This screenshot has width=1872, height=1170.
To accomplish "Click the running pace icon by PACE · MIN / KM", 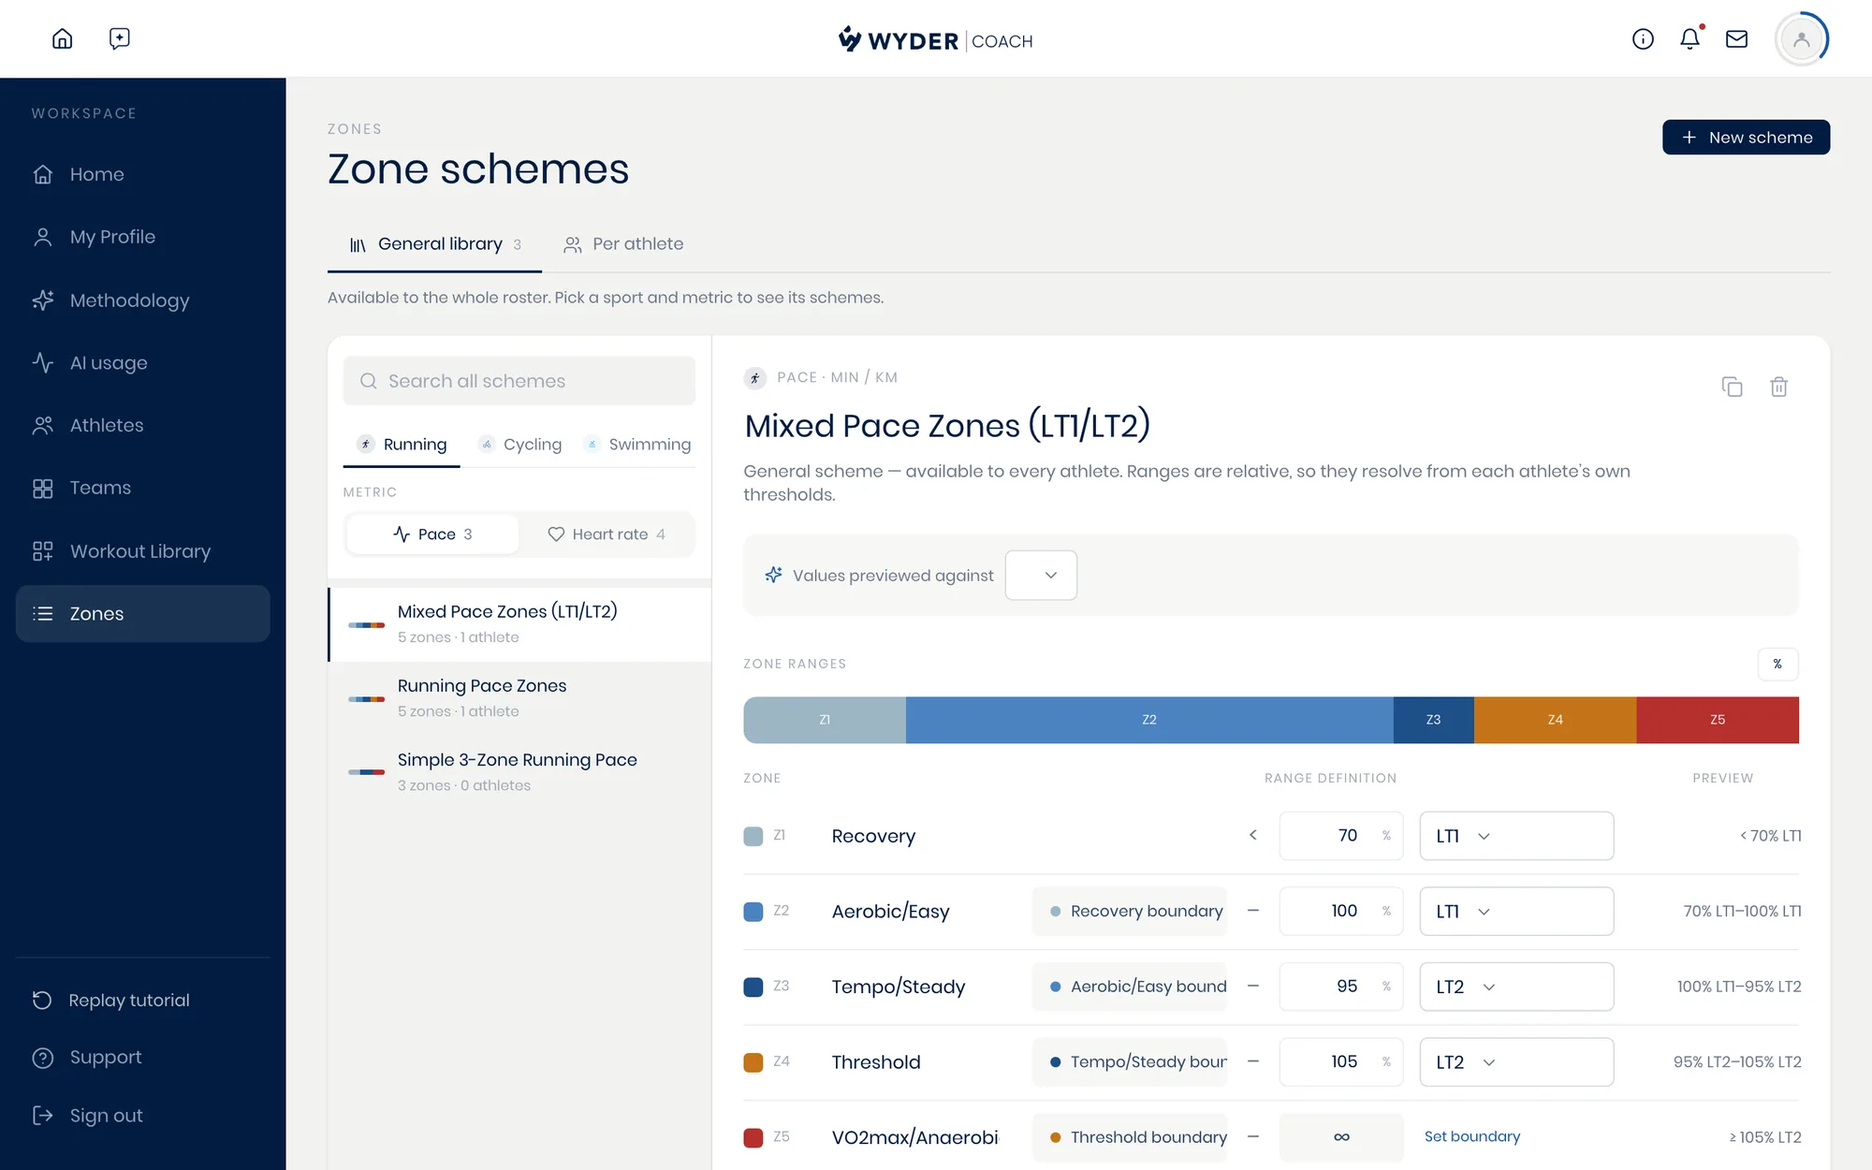I will [x=755, y=377].
